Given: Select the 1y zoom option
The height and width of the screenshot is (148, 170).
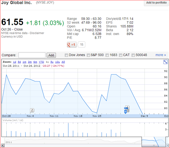Looking at the screenshot, I should click(x=47, y=62).
